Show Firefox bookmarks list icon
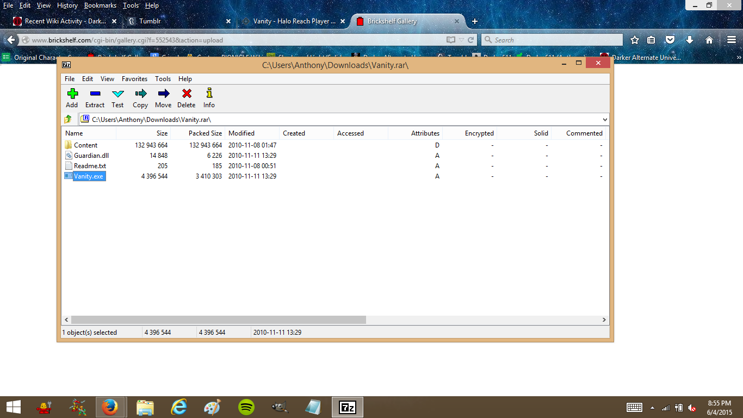The image size is (743, 418). click(x=652, y=40)
